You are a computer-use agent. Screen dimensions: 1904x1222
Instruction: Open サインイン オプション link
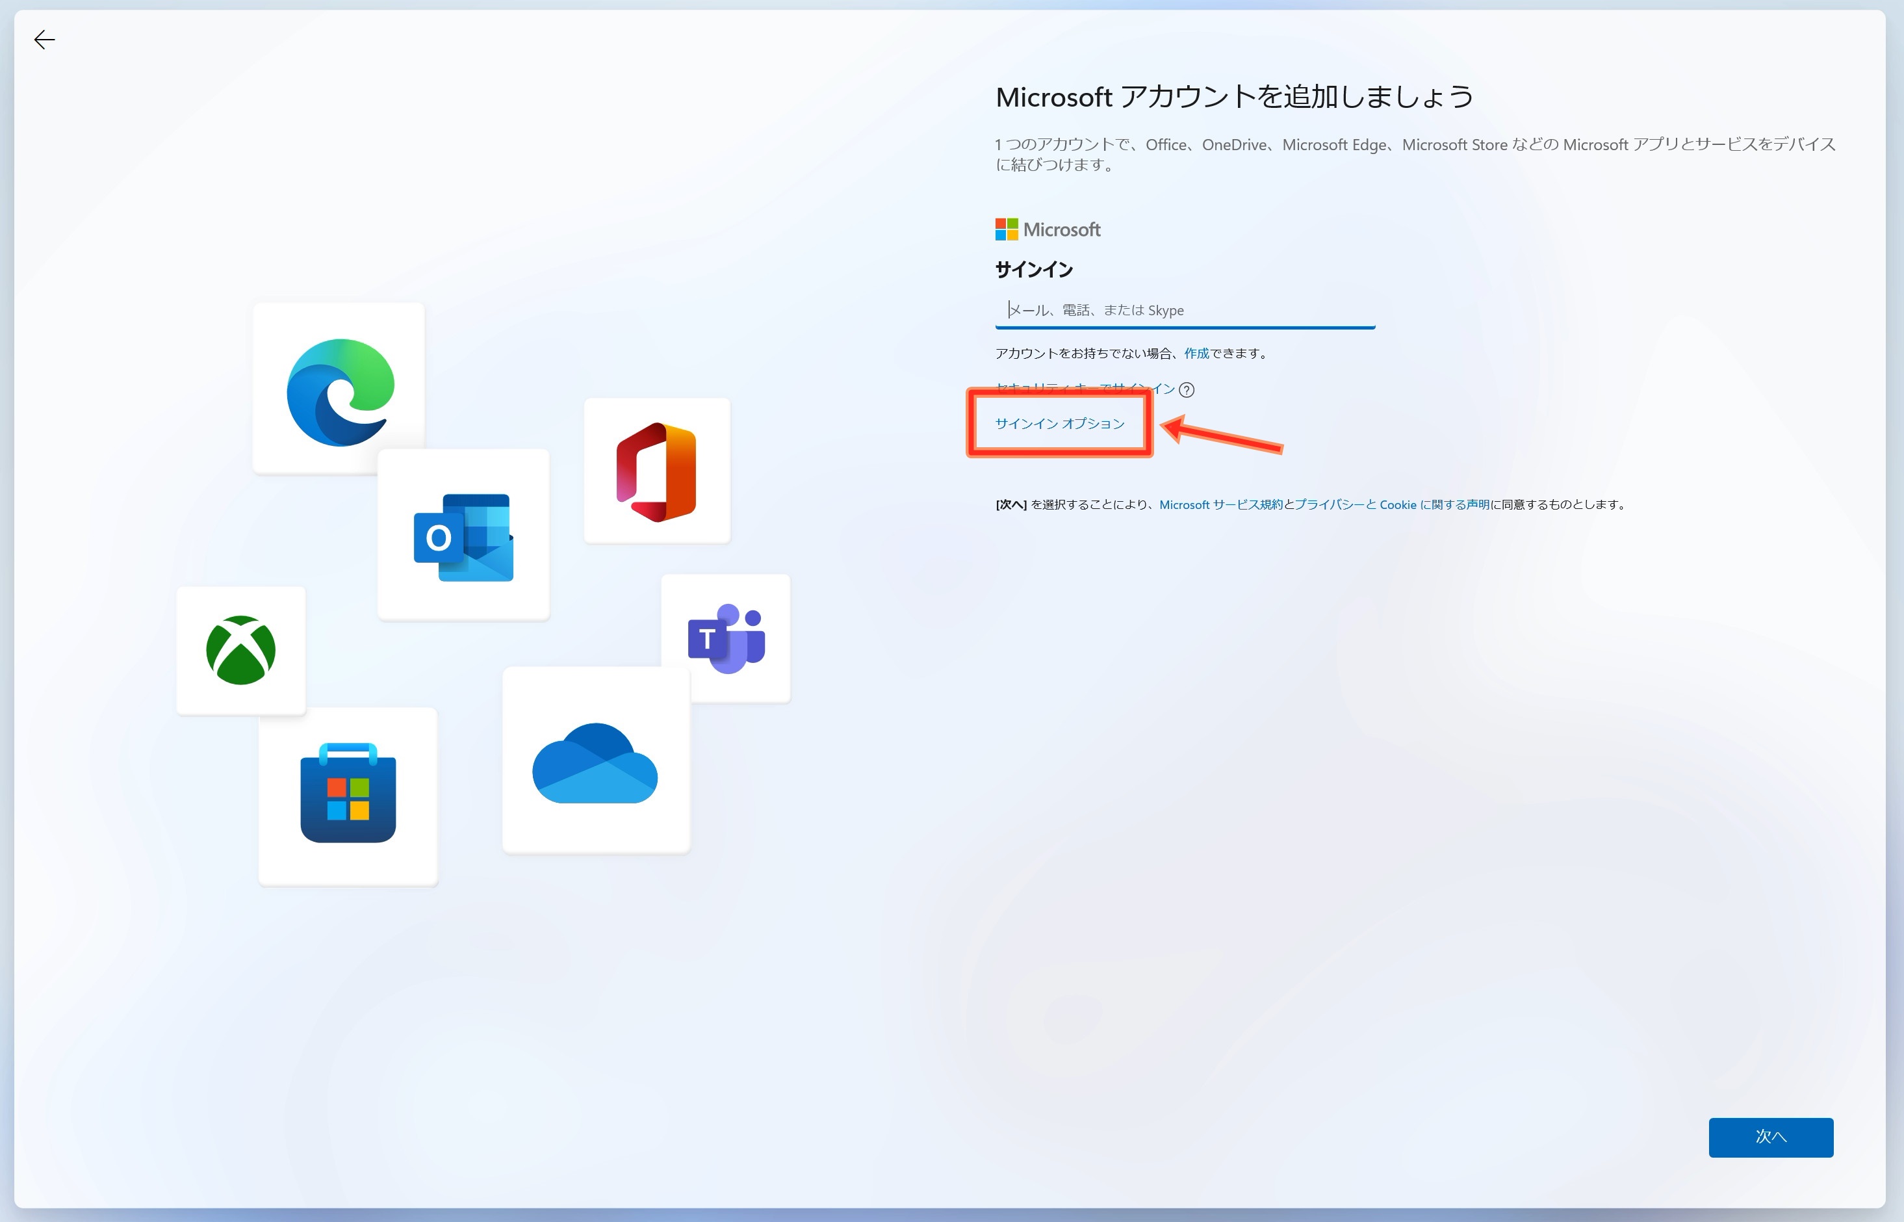click(1059, 424)
